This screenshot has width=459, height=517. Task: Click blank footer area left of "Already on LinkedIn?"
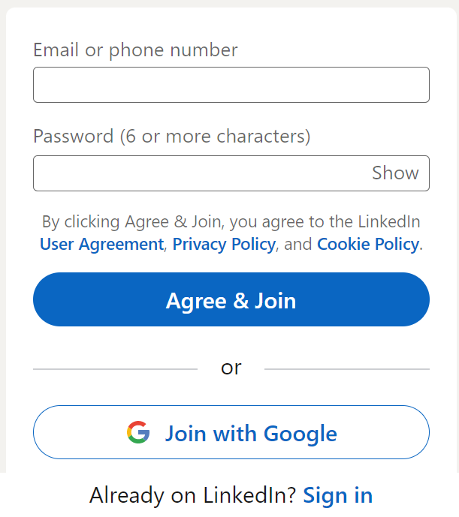(45, 495)
